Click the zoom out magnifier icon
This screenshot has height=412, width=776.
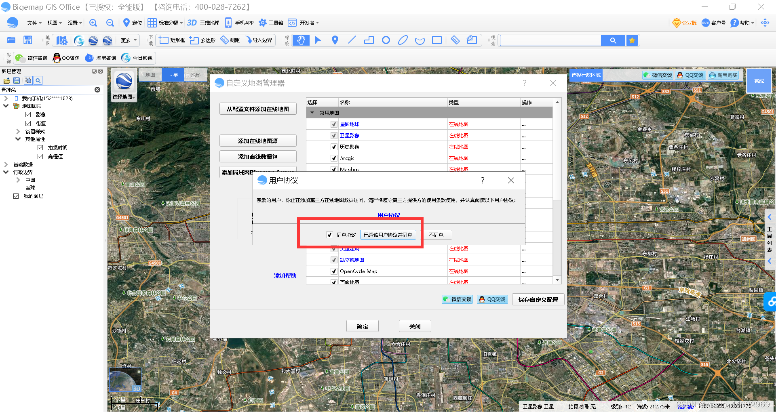[x=110, y=23]
